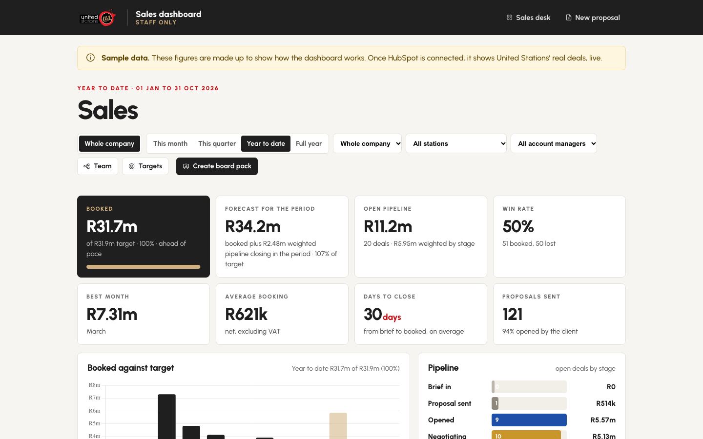Open the Win rate 50% card
Viewport: 703px width, 439px height.
(559, 237)
